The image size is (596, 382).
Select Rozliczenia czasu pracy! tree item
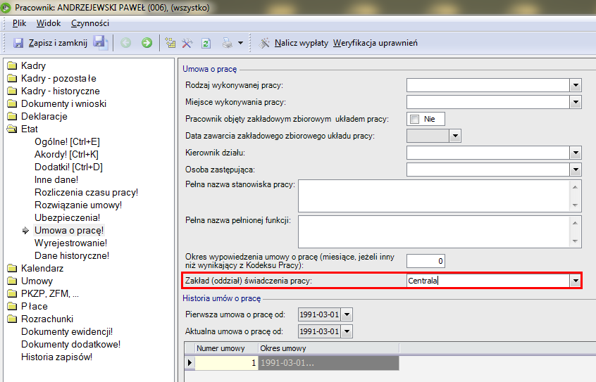pyautogui.click(x=86, y=192)
